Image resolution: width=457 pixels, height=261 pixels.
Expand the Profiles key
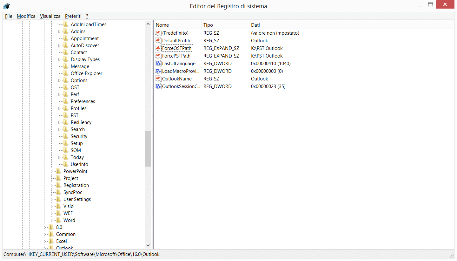pyautogui.click(x=59, y=108)
